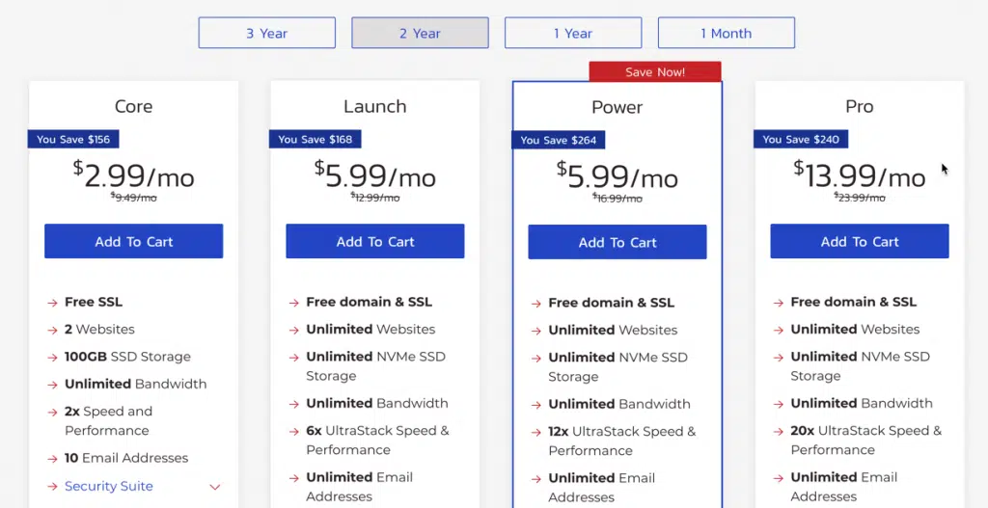The image size is (988, 508).
Task: Click the Pro plan title heading
Action: (860, 106)
